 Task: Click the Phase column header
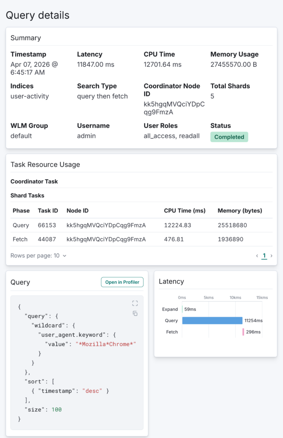21,210
